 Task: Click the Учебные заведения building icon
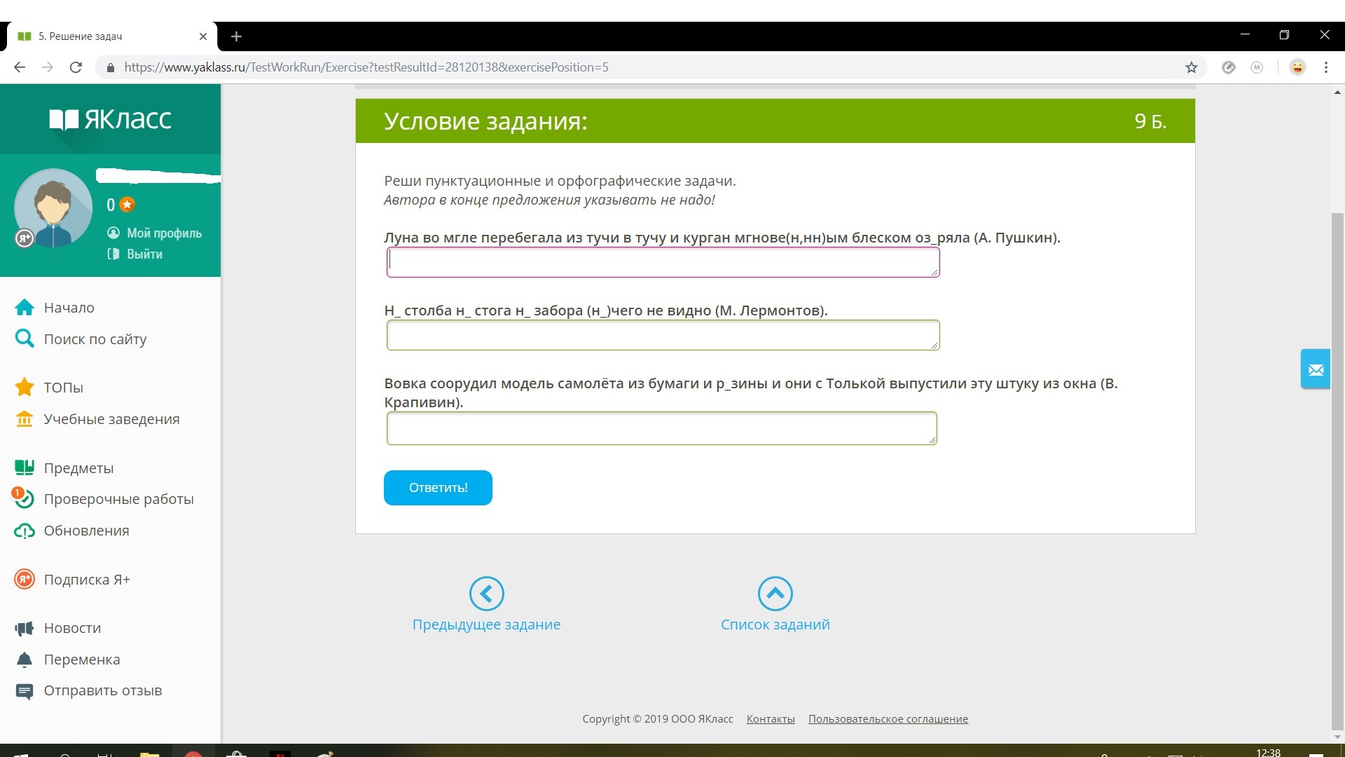25,419
